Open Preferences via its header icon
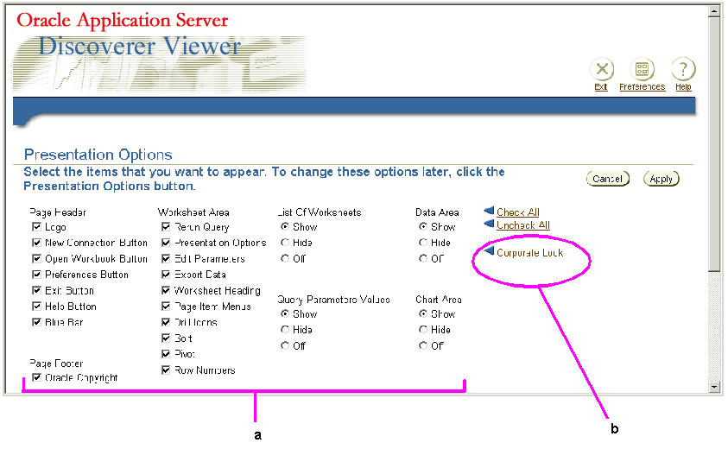 [643, 69]
